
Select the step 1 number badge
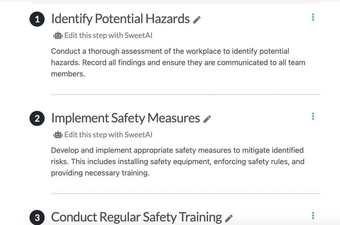click(37, 19)
